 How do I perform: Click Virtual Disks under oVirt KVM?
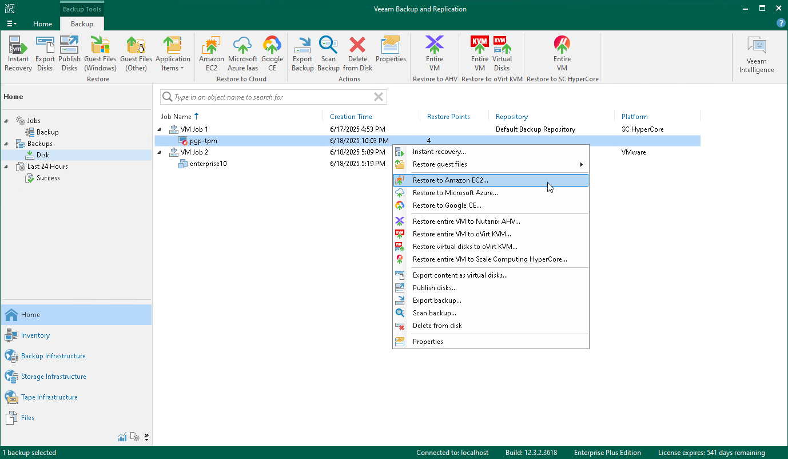tap(502, 53)
